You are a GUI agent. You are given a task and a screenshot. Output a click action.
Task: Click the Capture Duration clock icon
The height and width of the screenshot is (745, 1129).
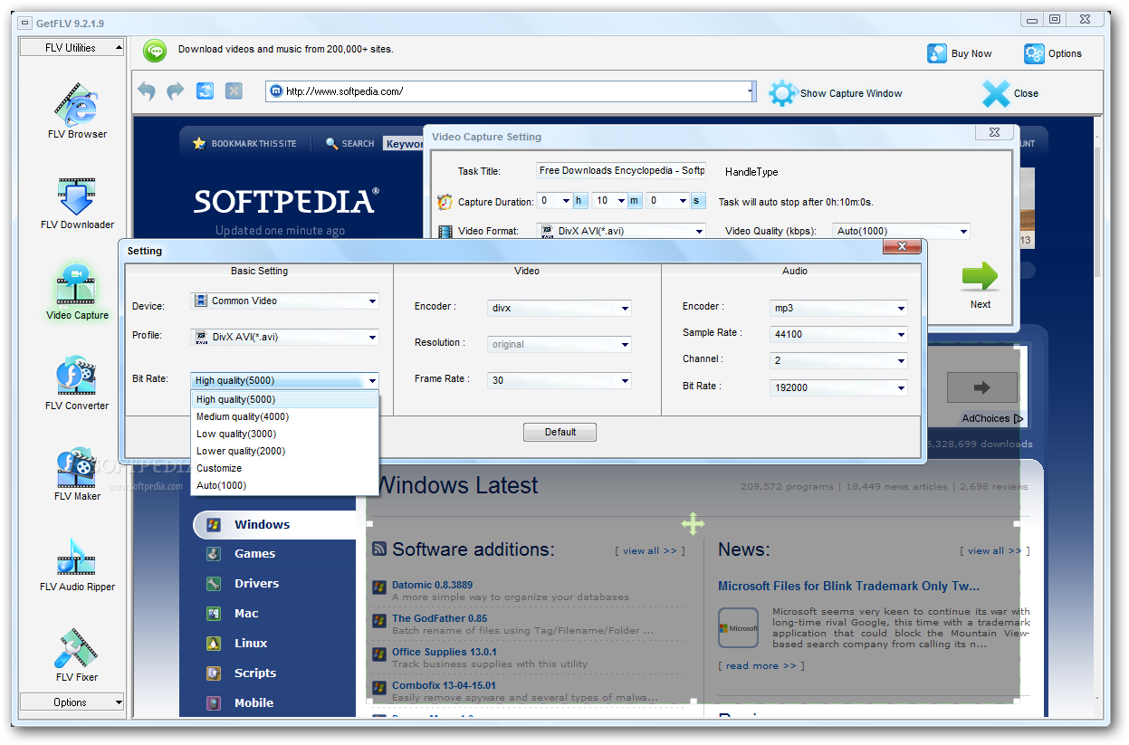tap(445, 202)
